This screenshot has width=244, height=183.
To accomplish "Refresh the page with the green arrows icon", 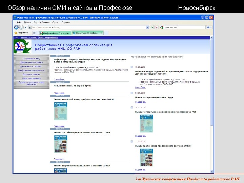I will coord(152,27).
